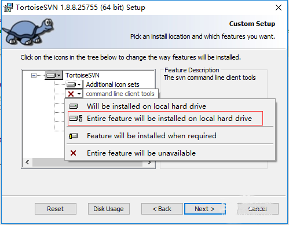Screen dimensions: 289x225
Task: Click the drive-with-subfeatures icon in menu
Action: click(x=76, y=118)
